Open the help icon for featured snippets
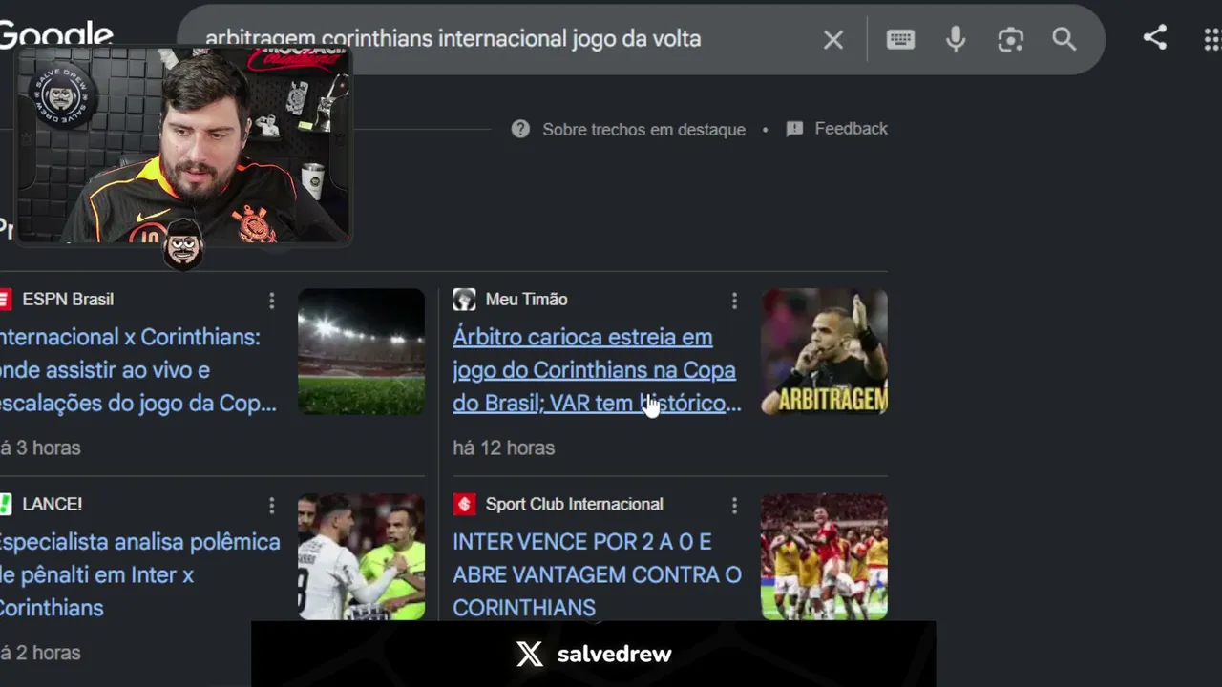This screenshot has height=687, width=1222. (x=520, y=129)
